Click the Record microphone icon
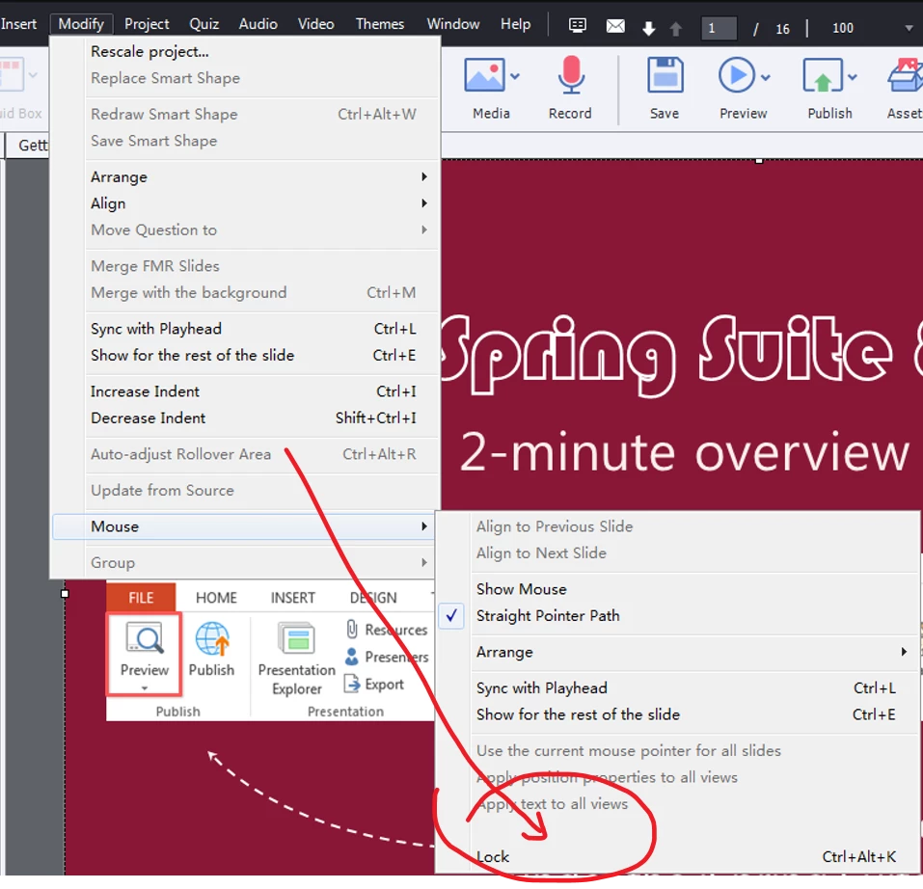This screenshot has width=923, height=889. click(570, 75)
